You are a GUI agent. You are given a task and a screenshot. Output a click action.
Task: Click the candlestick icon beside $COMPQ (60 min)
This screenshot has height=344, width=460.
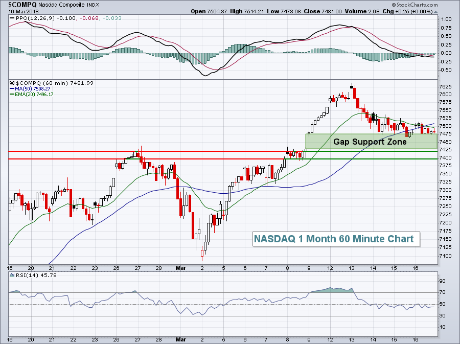[x=12, y=83]
